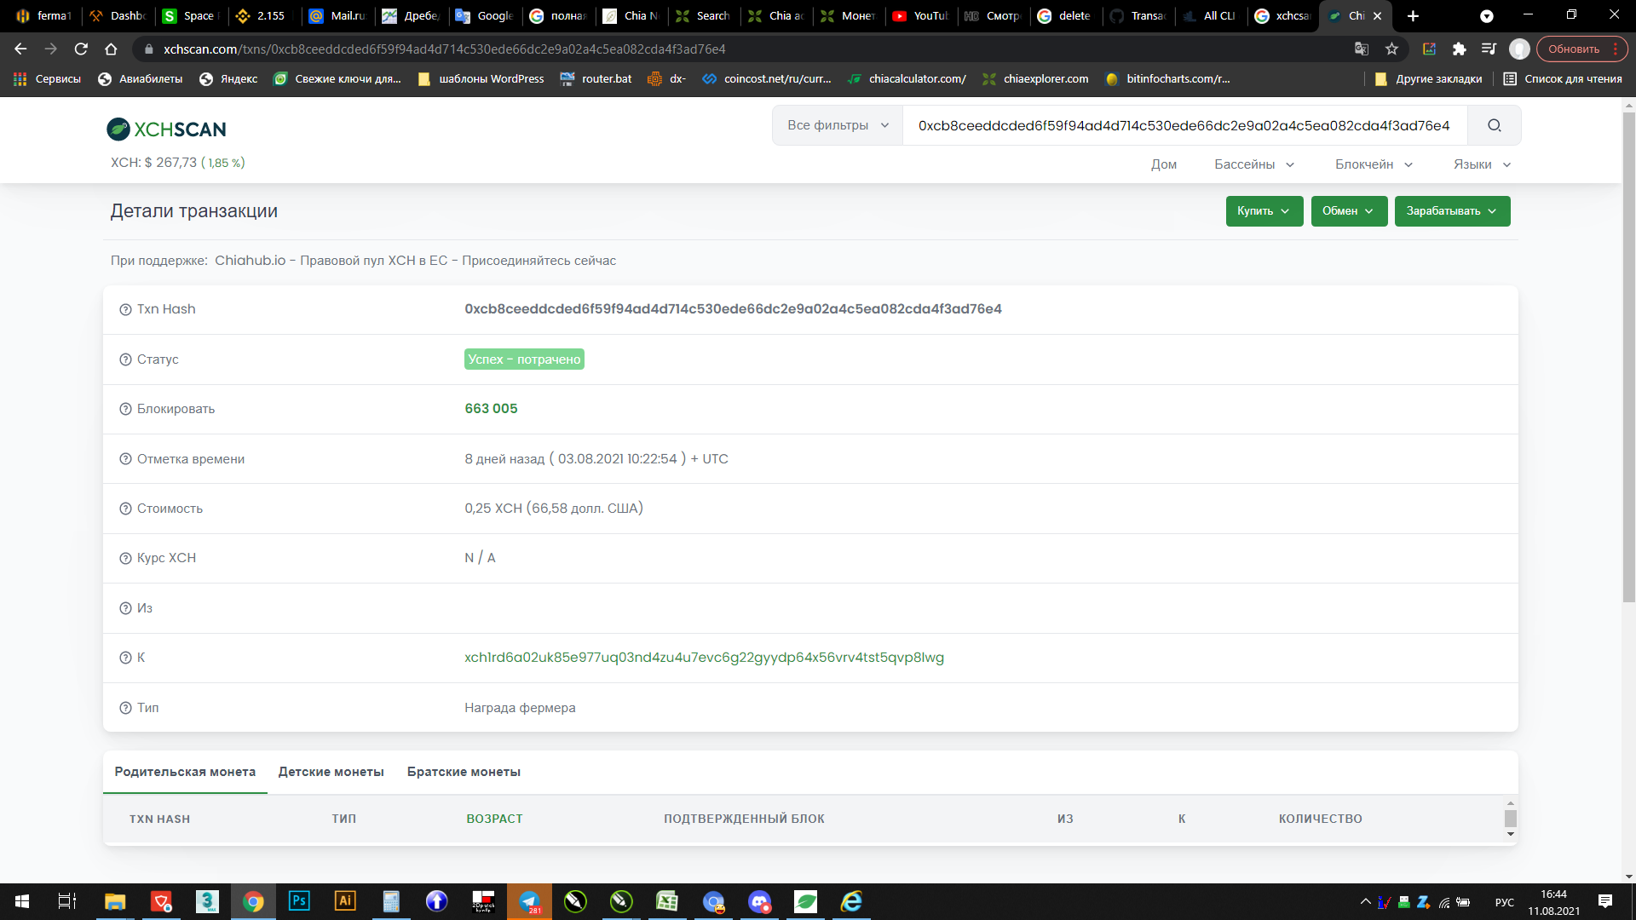Screen dimensions: 1636x920
Task: Open Chrome extensions puzzle icon
Action: pyautogui.click(x=1459, y=49)
